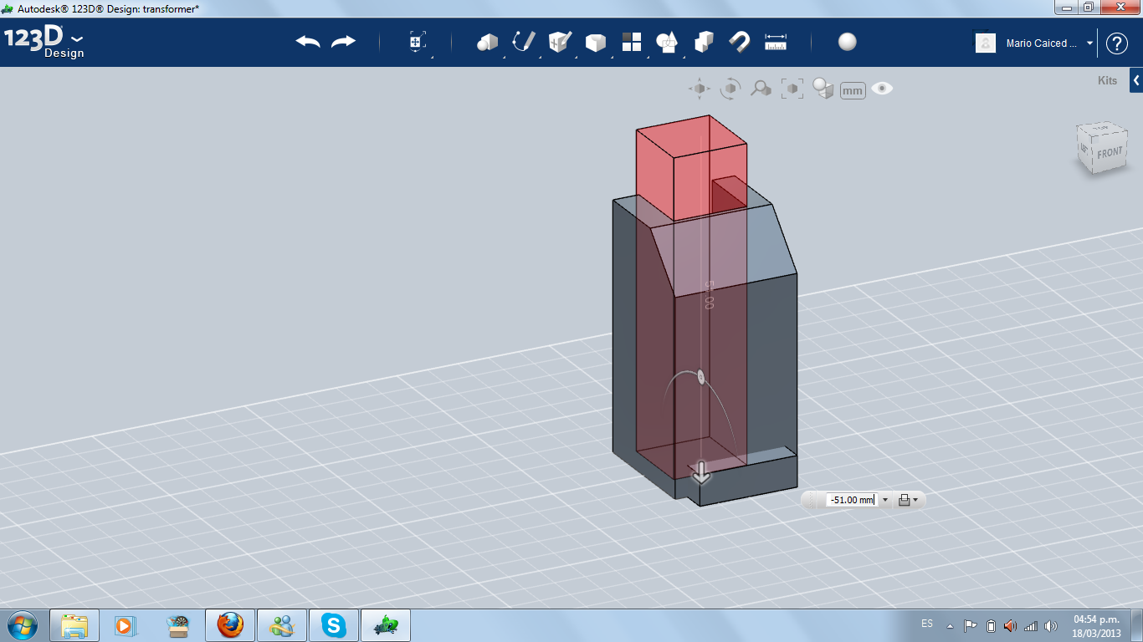The height and width of the screenshot is (642, 1143).
Task: Select the Measure ruler tool
Action: pos(776,42)
